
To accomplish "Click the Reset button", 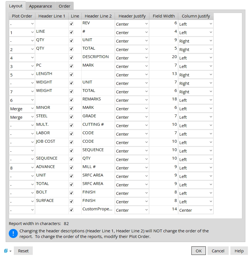I will coord(23,251).
